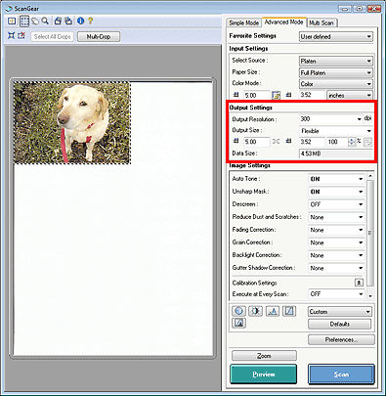The image size is (386, 396).
Task: Click the Output Settings heading
Action: coord(250,108)
